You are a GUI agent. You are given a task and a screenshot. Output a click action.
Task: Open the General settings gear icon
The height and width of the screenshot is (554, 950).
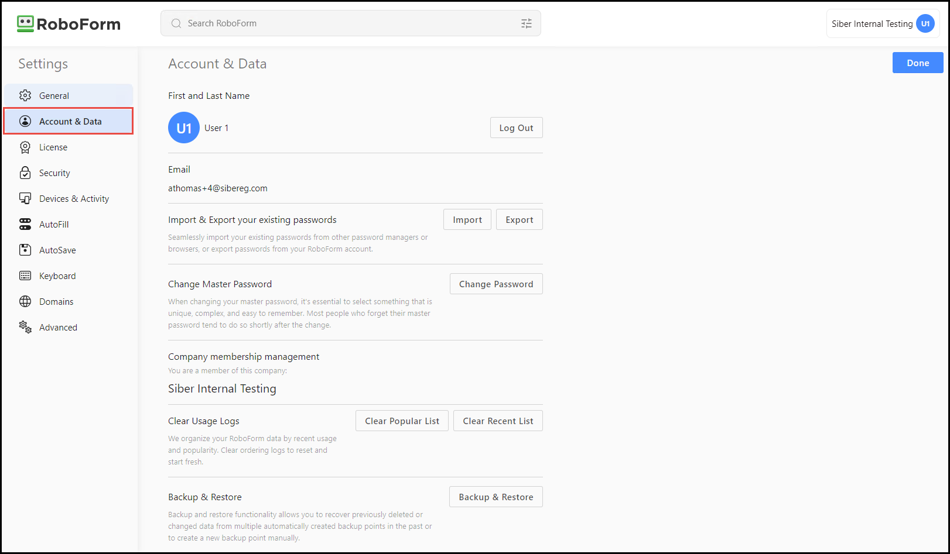click(25, 95)
